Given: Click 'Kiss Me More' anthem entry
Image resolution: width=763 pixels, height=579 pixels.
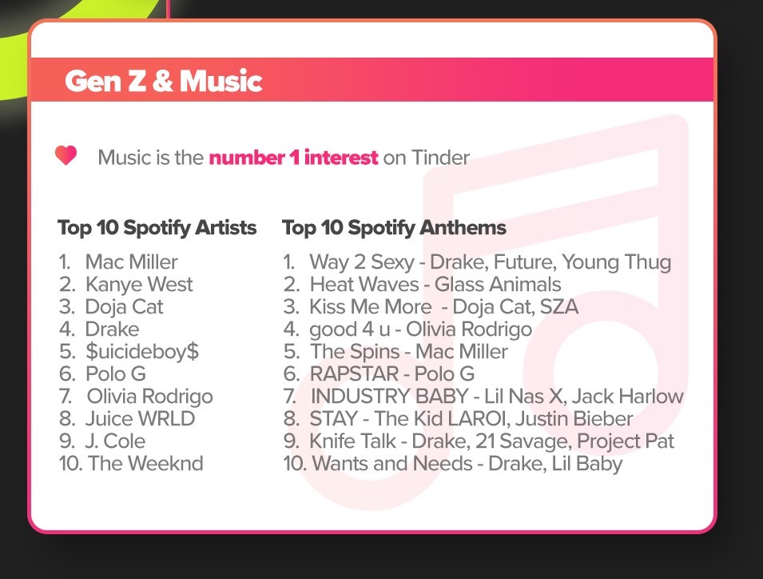Looking at the screenshot, I should coord(431,307).
